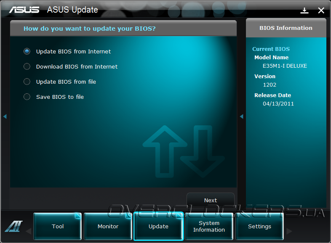Pick Save BIOS to file radio button

27,97
